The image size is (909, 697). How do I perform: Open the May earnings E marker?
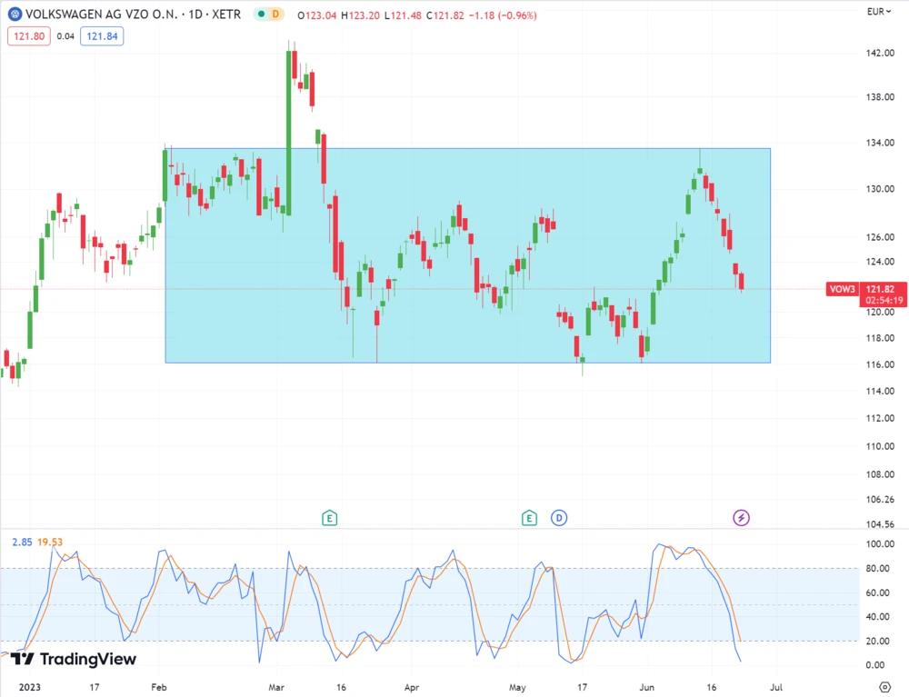(x=529, y=518)
